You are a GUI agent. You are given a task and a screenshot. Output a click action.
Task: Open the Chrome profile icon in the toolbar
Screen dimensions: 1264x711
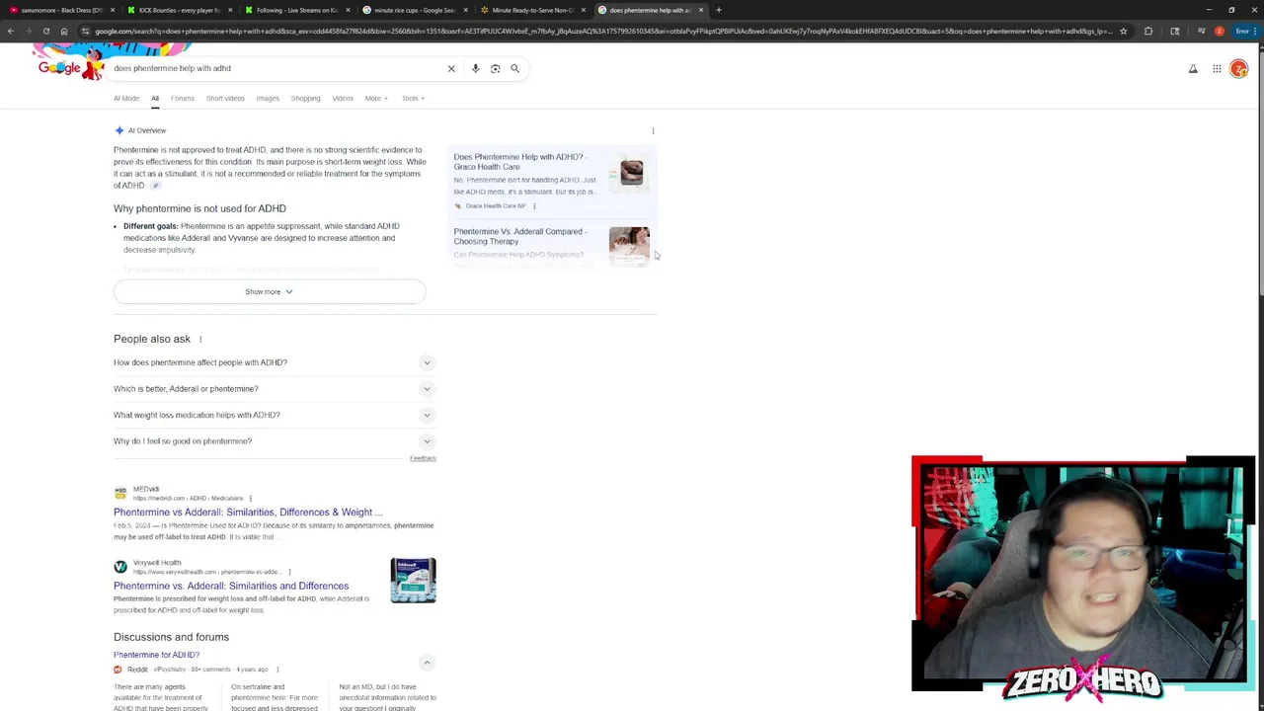(1220, 31)
